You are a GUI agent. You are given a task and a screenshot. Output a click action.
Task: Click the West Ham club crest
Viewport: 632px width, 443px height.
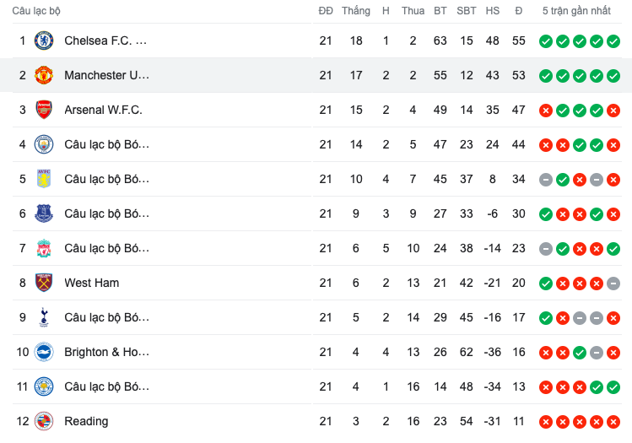tap(44, 283)
